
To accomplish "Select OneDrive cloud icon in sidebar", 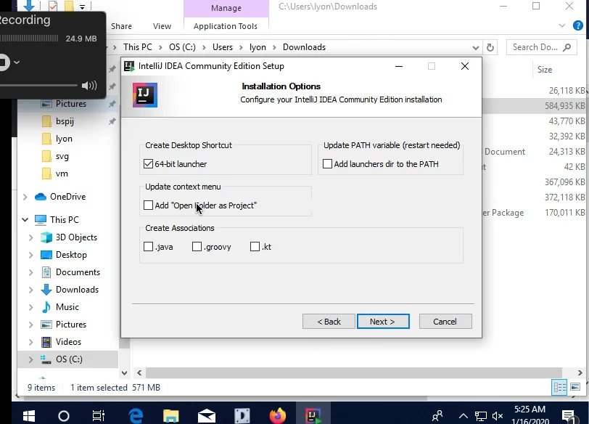I will click(x=41, y=197).
